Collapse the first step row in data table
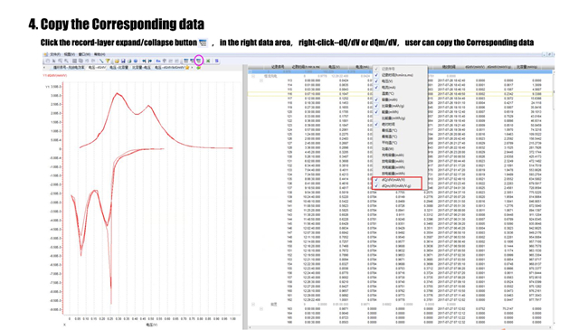This screenshot has height=330, width=588. coord(253,76)
